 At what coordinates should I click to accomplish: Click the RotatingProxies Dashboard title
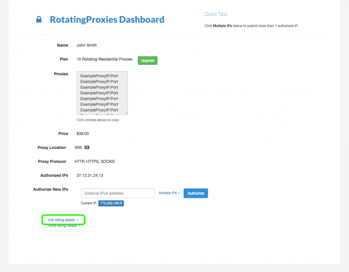[107, 19]
